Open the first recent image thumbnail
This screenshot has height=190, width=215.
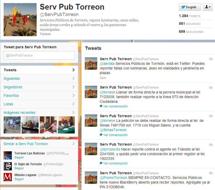point(12,125)
